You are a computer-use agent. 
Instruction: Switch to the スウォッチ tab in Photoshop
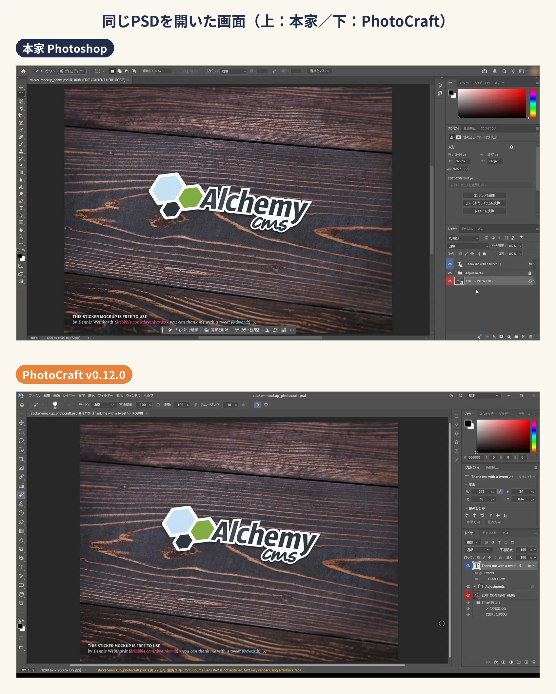click(464, 83)
